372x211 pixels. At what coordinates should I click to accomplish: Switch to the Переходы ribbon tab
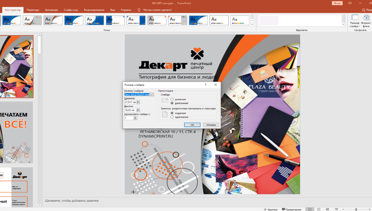point(33,10)
